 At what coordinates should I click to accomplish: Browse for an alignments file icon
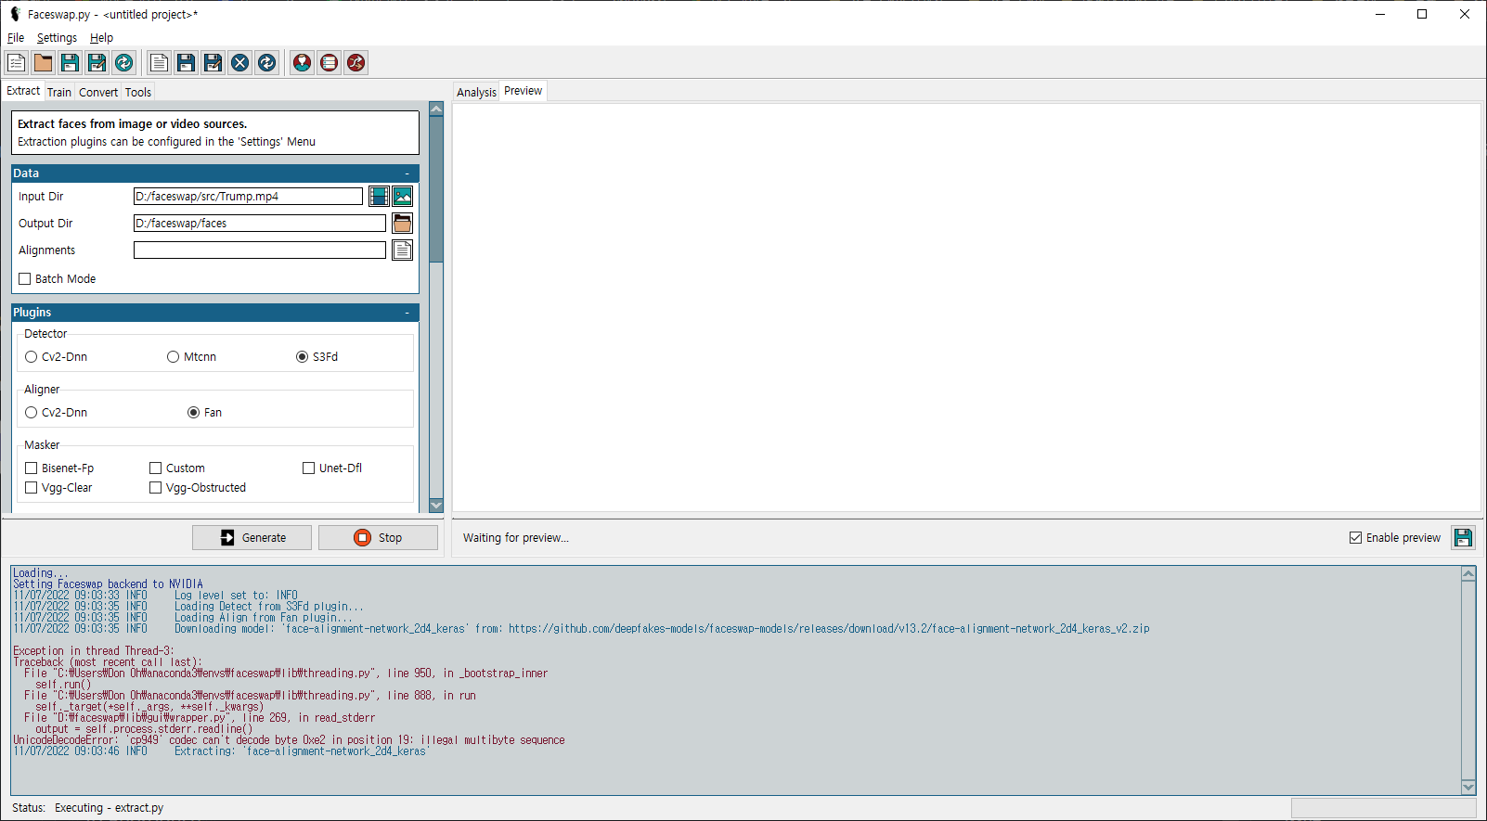pyautogui.click(x=402, y=250)
